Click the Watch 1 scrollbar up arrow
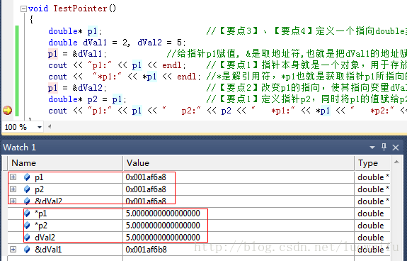407x261 pixels. coord(396,162)
